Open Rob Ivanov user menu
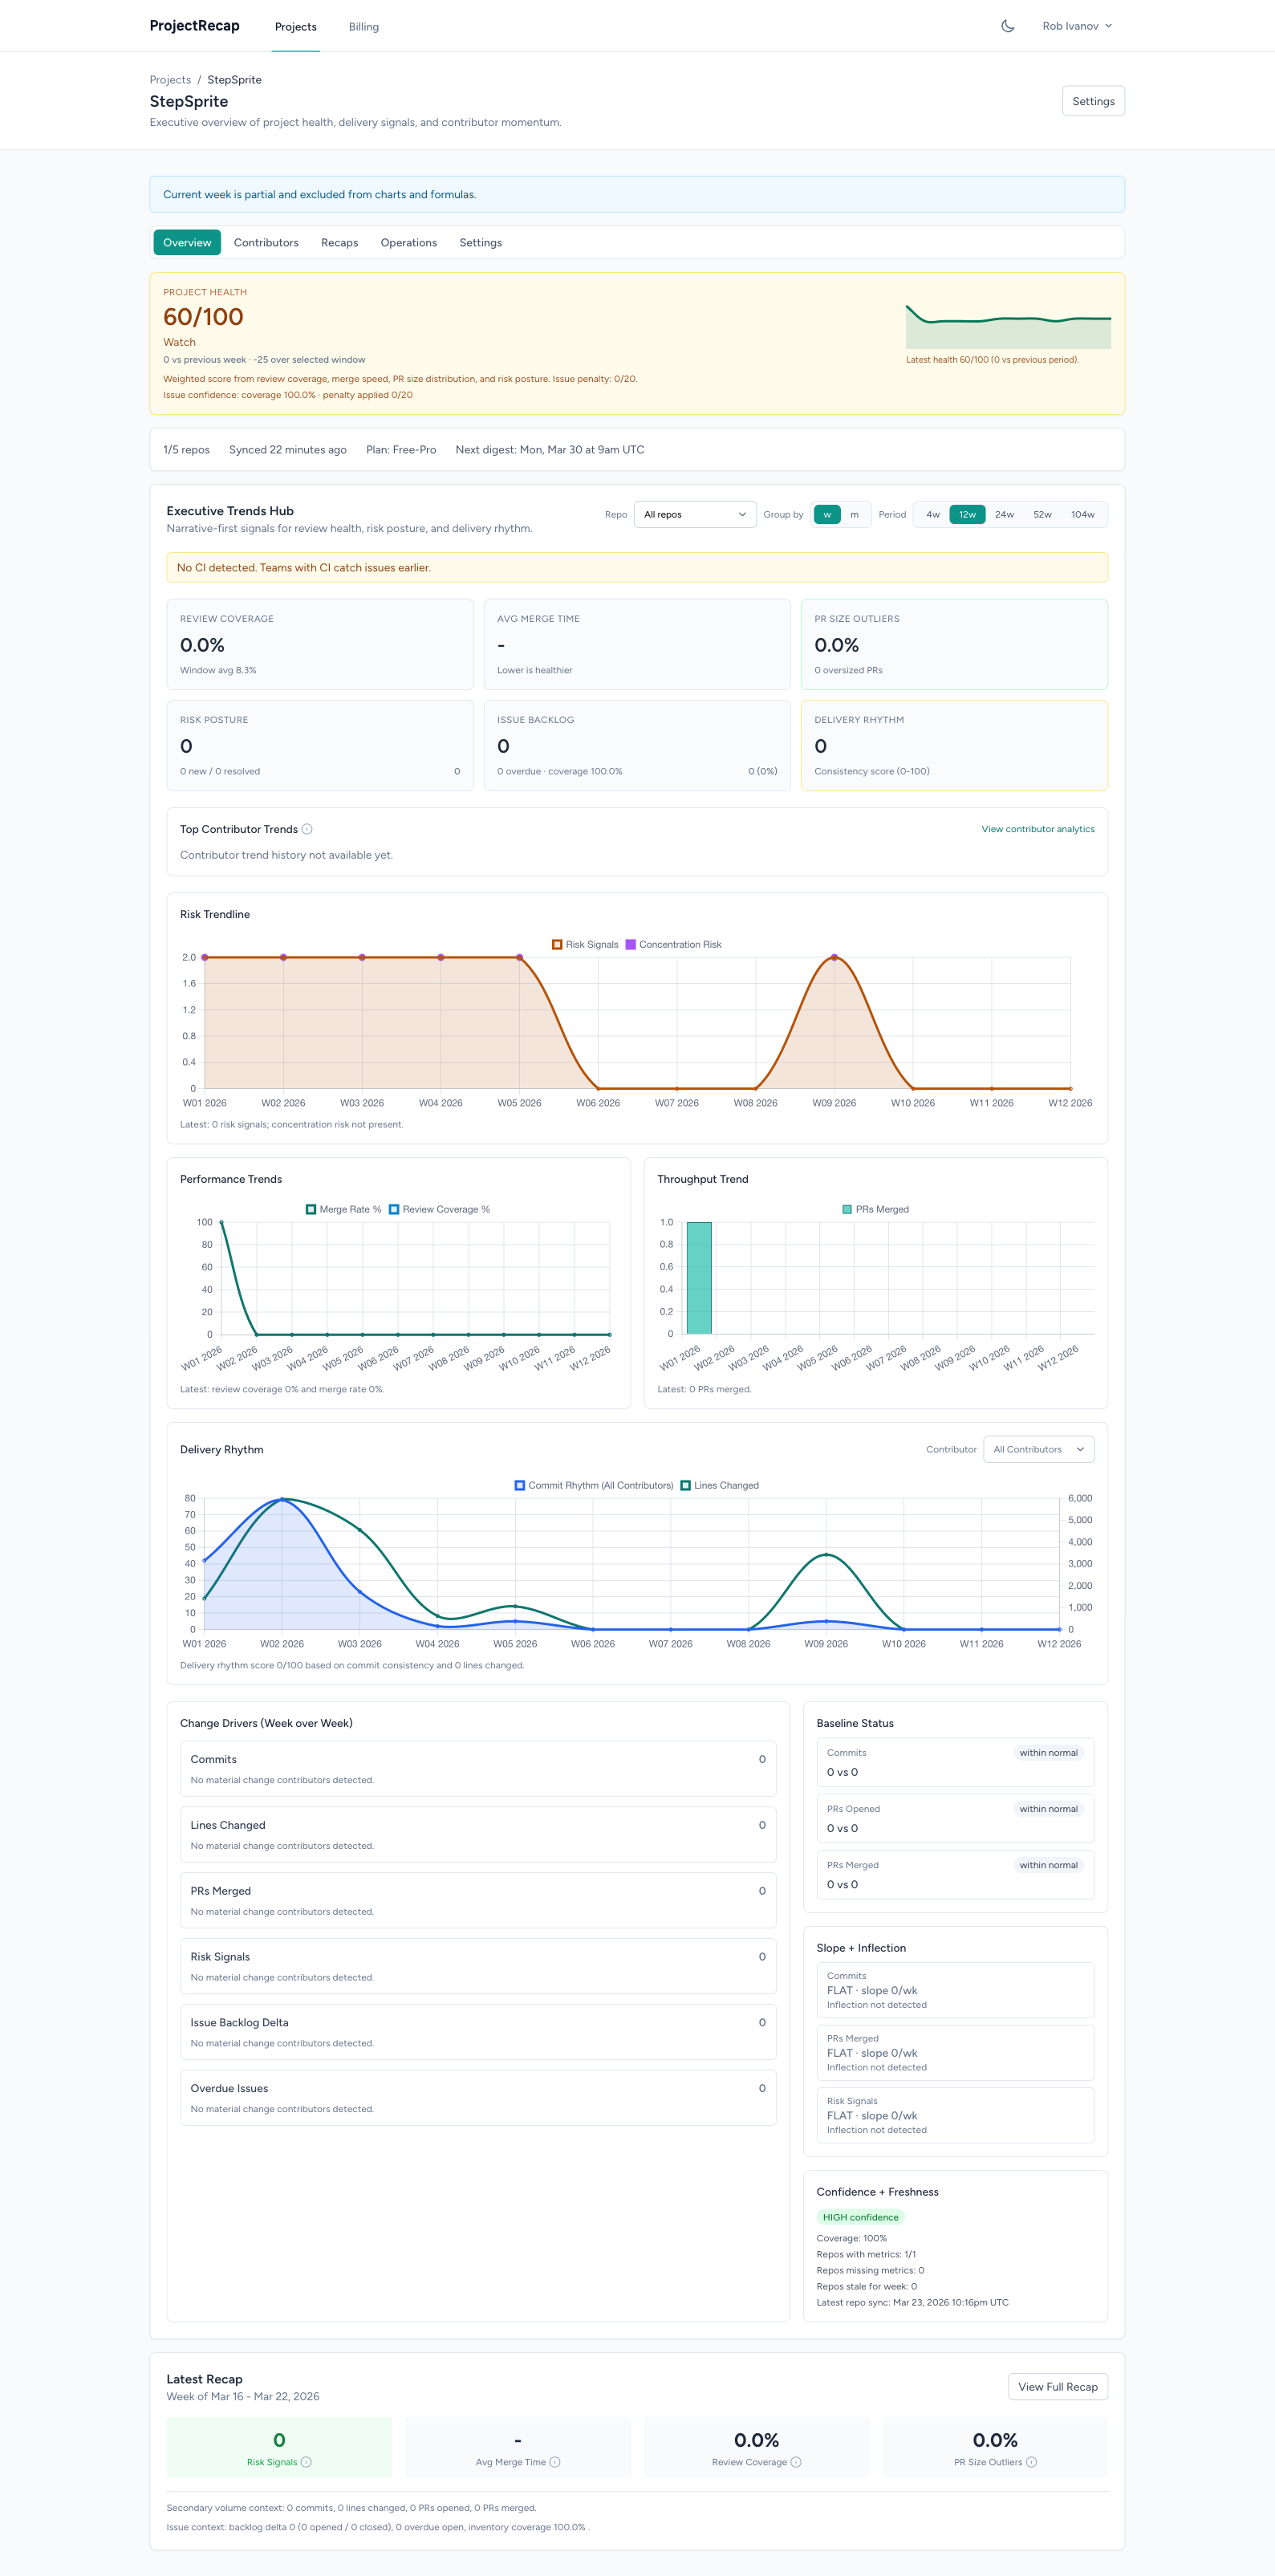Image resolution: width=1275 pixels, height=2576 pixels. (x=1076, y=26)
